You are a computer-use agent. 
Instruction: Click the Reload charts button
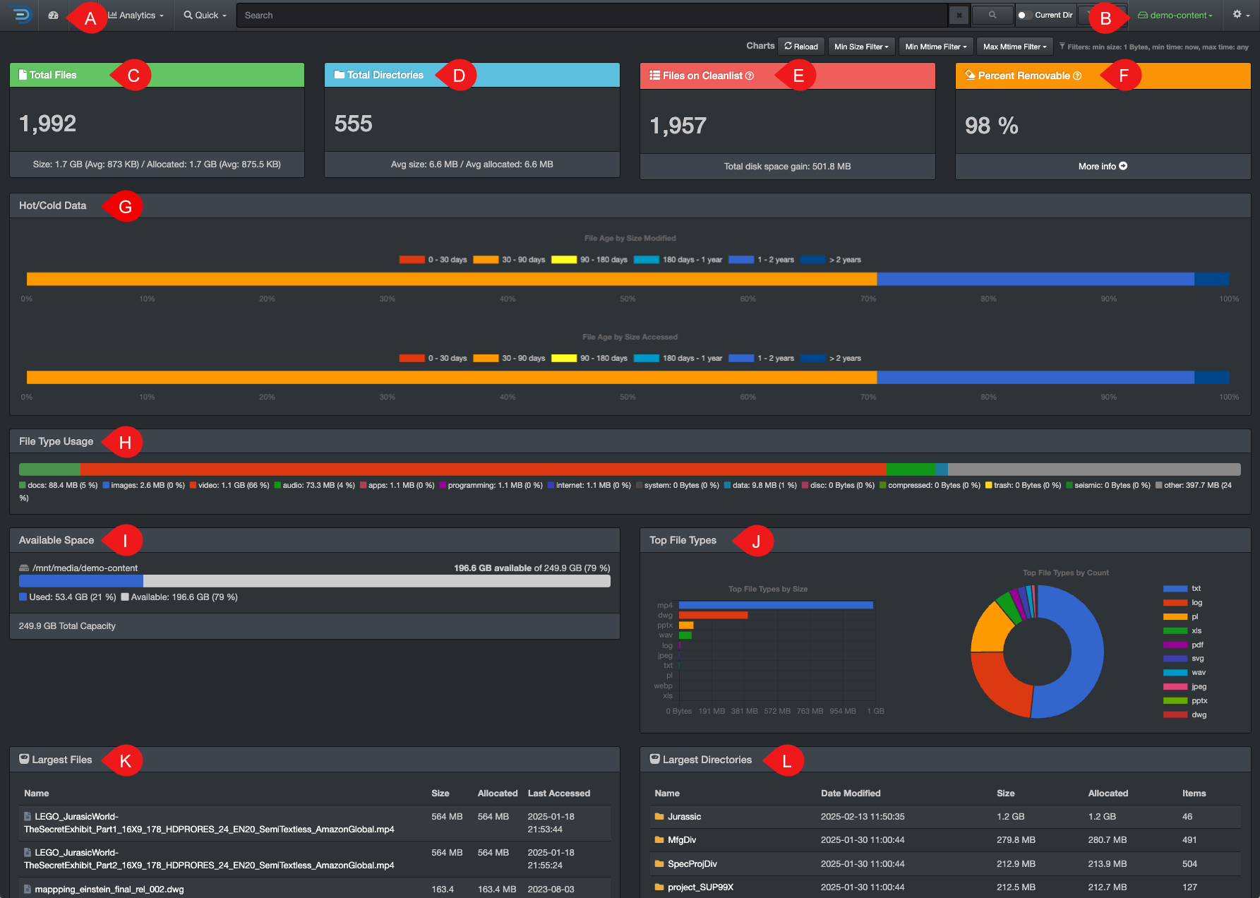(x=800, y=46)
